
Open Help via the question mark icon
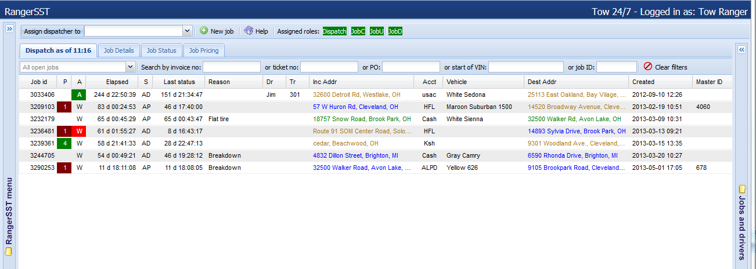click(249, 31)
